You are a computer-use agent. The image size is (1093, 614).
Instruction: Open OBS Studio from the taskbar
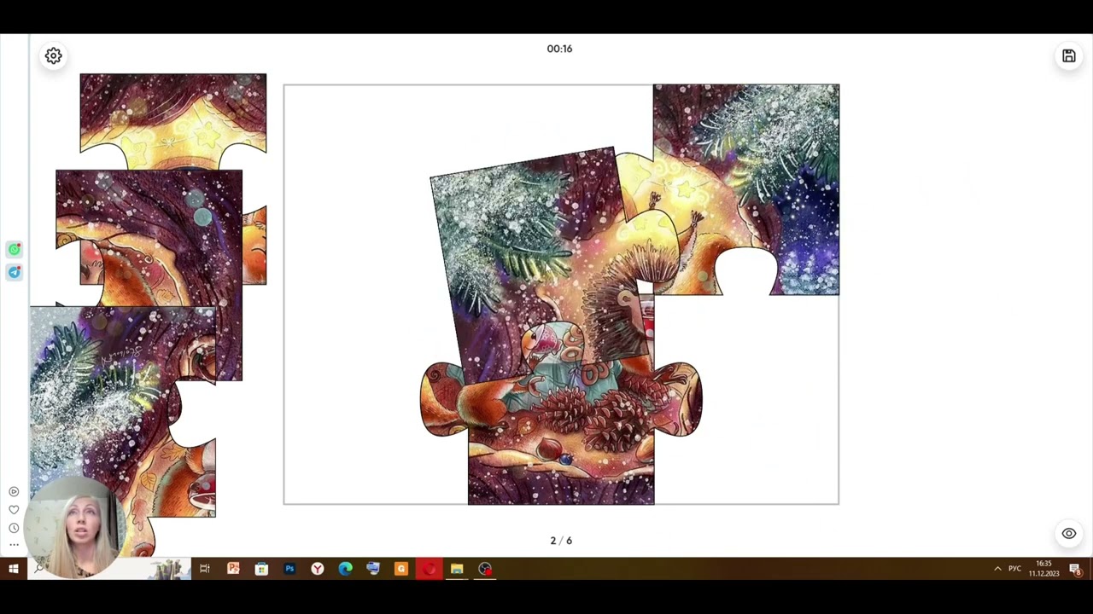[485, 569]
